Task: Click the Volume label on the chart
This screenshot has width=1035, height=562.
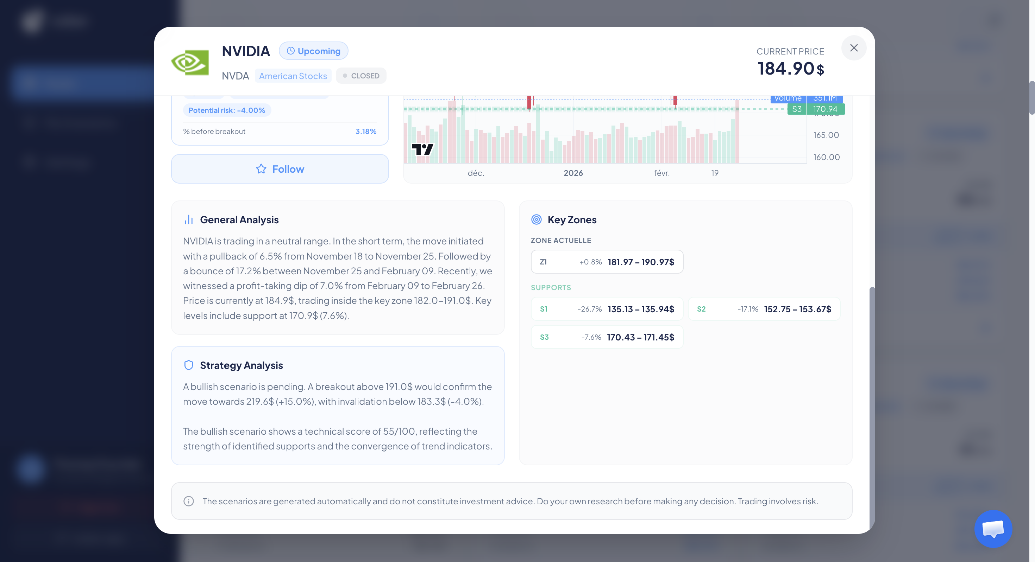Action: click(x=787, y=97)
